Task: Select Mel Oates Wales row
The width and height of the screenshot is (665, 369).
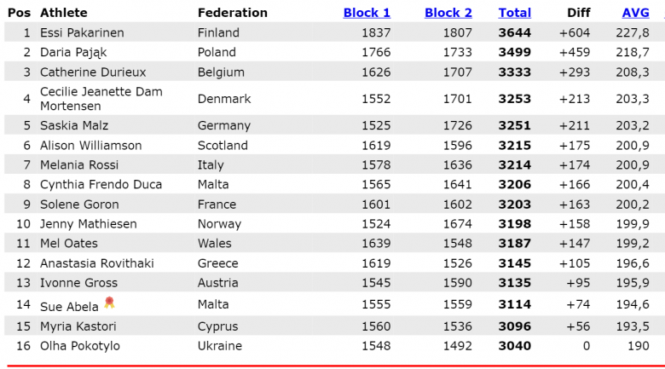Action: 332,244
